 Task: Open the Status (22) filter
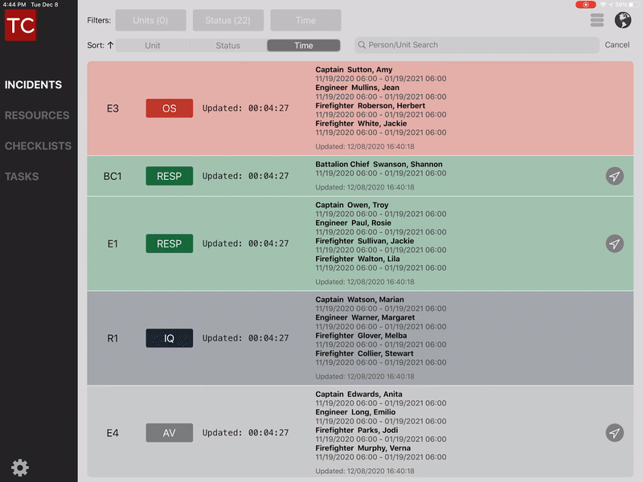(x=228, y=20)
